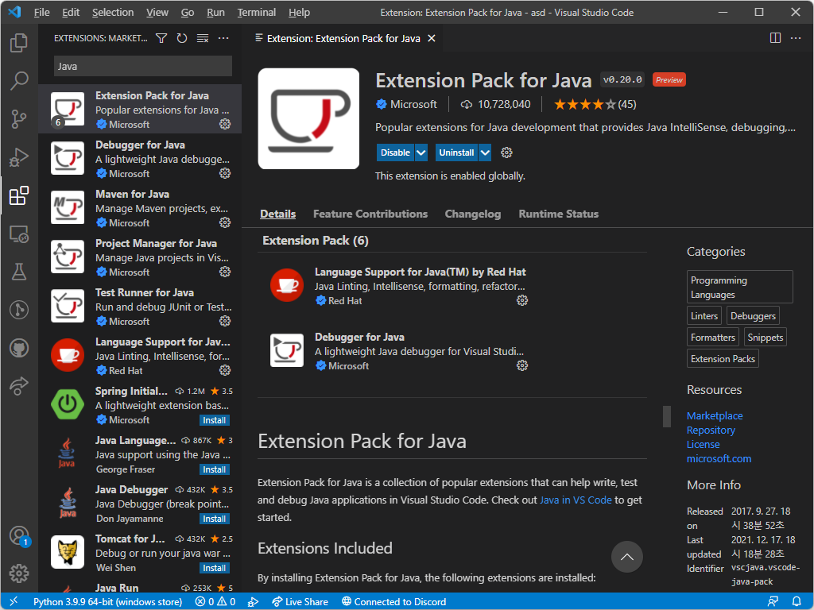Select the Snippets category tag
The height and width of the screenshot is (610, 814).
[x=766, y=337]
